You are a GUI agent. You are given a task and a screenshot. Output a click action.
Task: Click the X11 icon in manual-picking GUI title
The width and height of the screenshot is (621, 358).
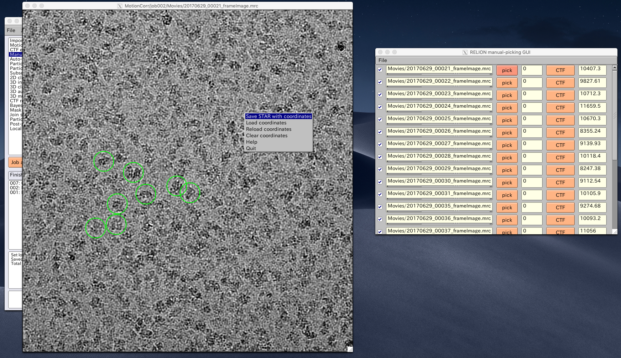465,52
